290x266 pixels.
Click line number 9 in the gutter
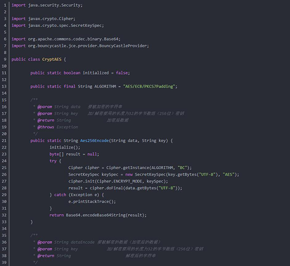(x=5, y=59)
